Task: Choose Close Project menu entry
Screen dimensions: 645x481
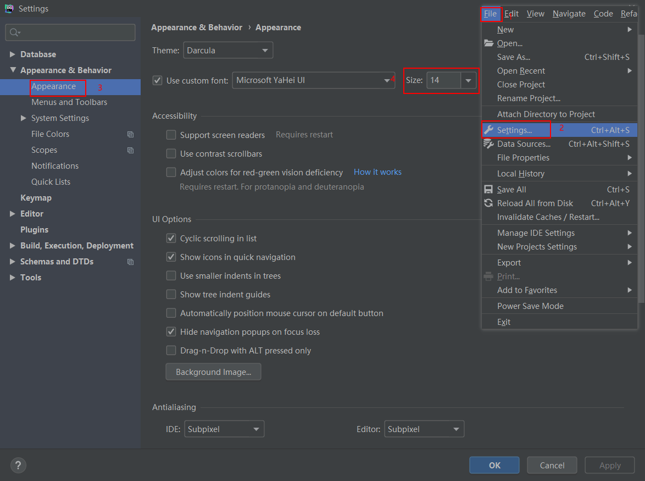Action: point(559,84)
